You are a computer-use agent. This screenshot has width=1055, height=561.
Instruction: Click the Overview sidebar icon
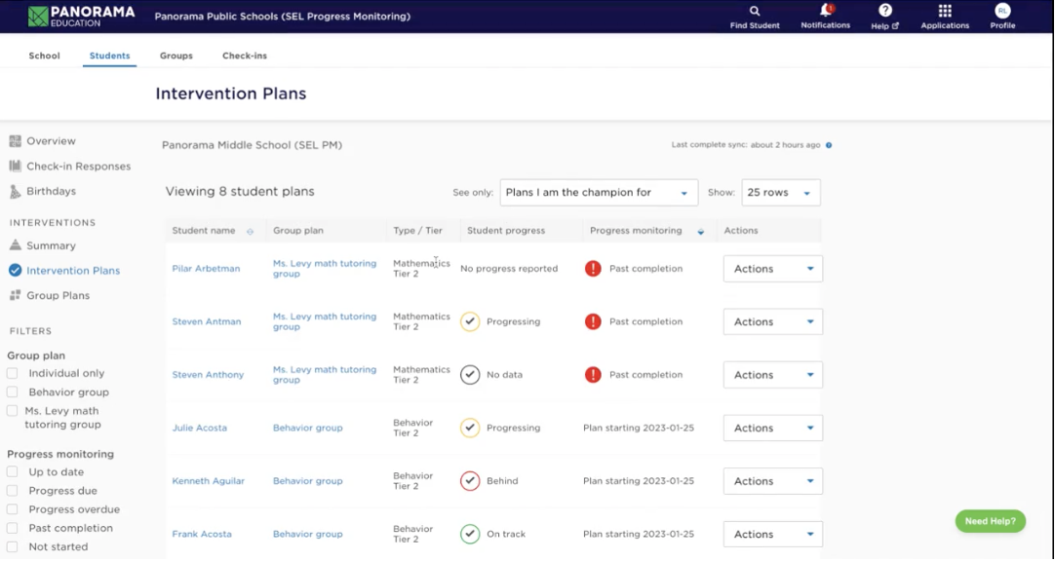[16, 141]
